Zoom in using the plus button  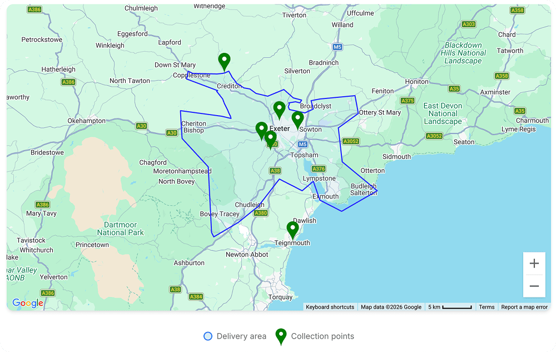[x=534, y=264]
